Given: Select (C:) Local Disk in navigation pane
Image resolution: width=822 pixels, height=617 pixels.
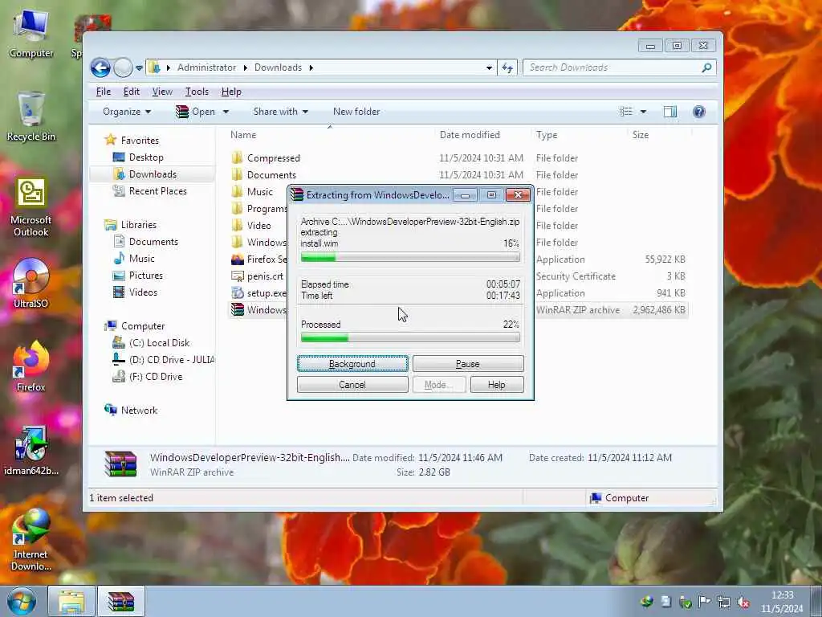Looking at the screenshot, I should [x=151, y=342].
